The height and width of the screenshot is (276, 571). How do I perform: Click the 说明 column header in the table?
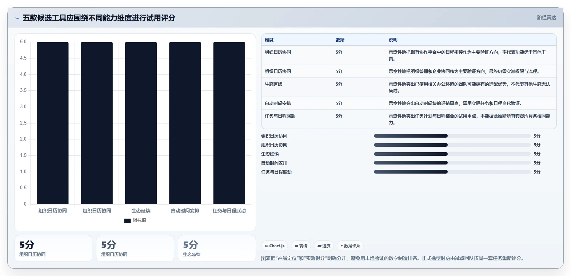click(393, 40)
